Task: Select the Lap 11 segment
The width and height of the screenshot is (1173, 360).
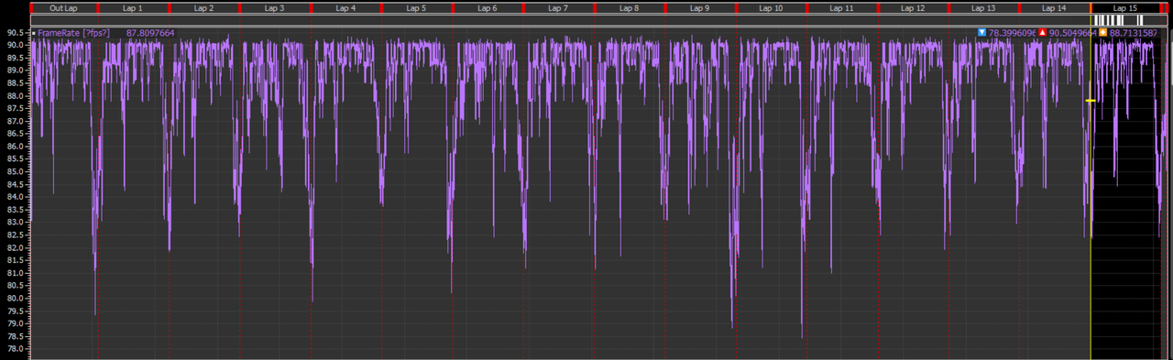Action: (x=841, y=7)
